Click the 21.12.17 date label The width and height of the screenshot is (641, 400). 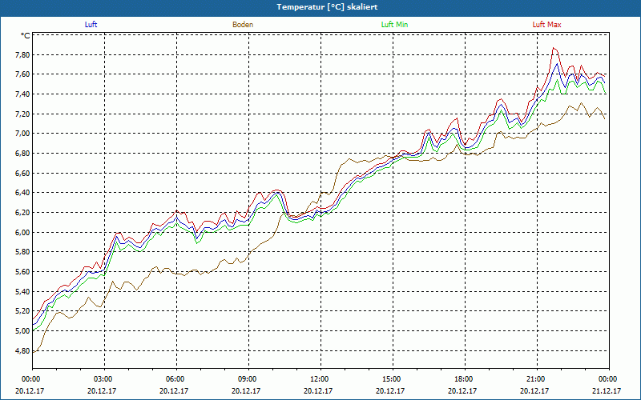coord(607,391)
